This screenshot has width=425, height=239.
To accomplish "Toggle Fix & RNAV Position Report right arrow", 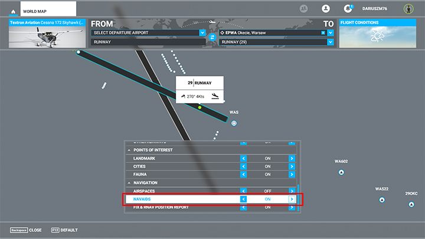I will [292, 207].
